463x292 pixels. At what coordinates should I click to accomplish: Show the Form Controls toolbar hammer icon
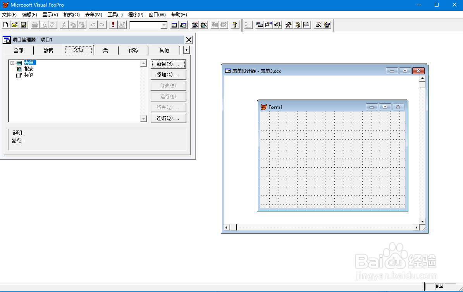(289, 25)
